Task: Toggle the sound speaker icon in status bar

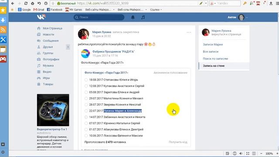Action: pos(241,154)
